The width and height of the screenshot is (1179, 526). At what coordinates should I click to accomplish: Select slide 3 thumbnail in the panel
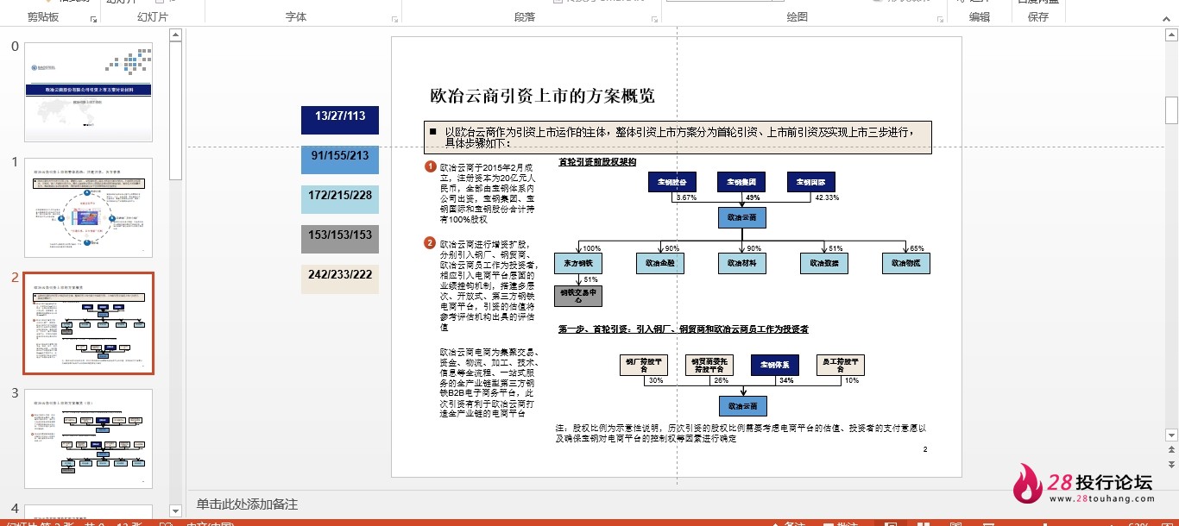pos(89,439)
